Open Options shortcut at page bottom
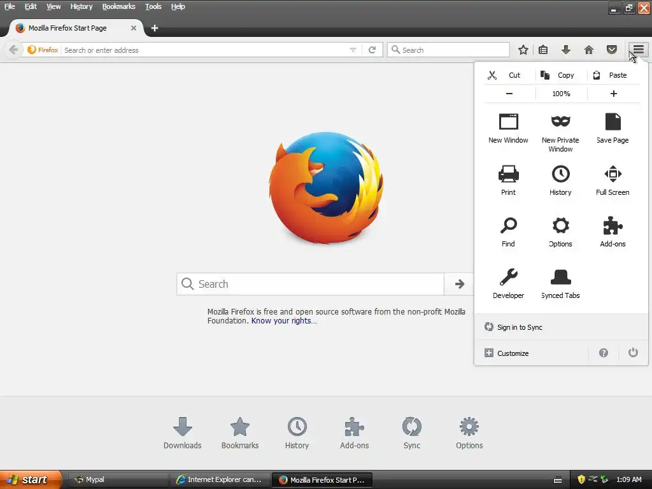This screenshot has width=652, height=489. pyautogui.click(x=469, y=433)
